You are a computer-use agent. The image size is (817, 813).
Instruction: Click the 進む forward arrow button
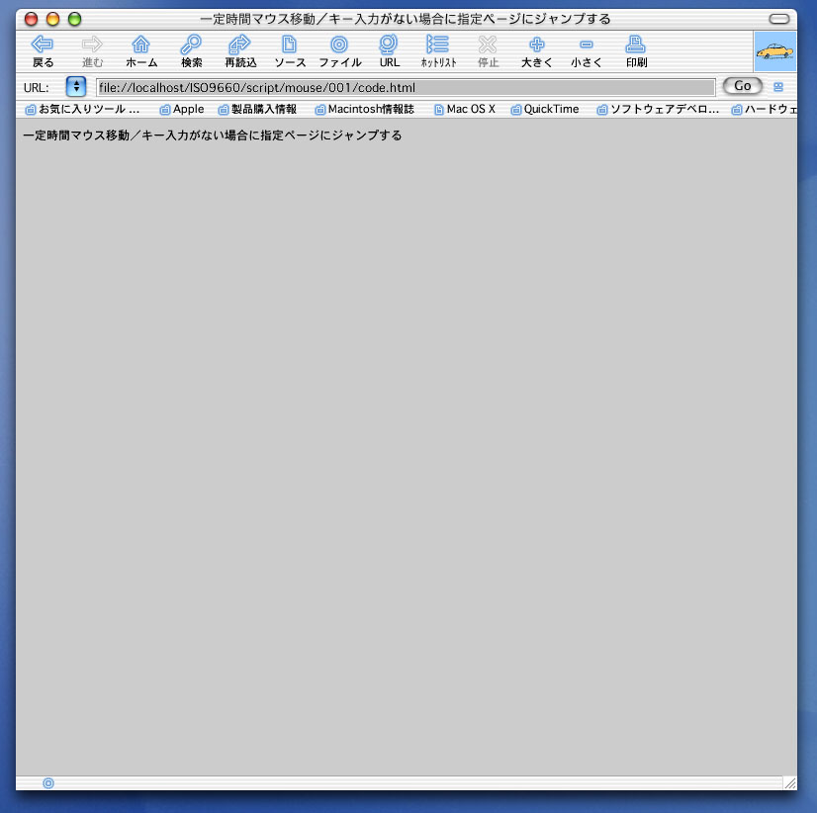pos(92,51)
